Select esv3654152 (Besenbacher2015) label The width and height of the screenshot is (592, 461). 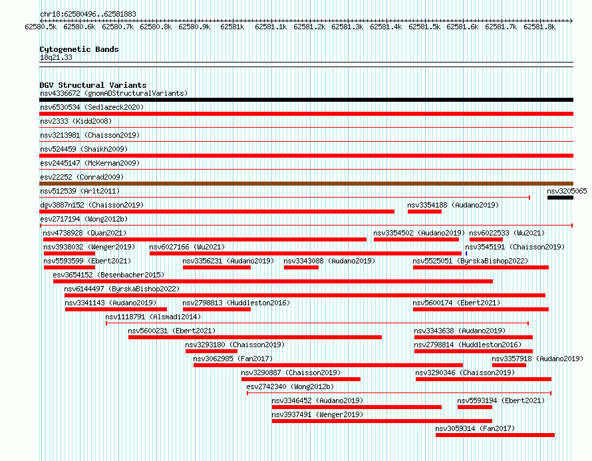click(108, 275)
